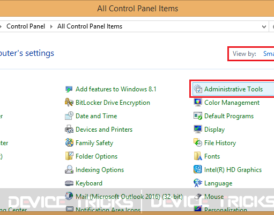Image resolution: width=274 pixels, height=215 pixels.
Task: Click the Intel(R) HD Graphics icon
Action: (x=198, y=169)
